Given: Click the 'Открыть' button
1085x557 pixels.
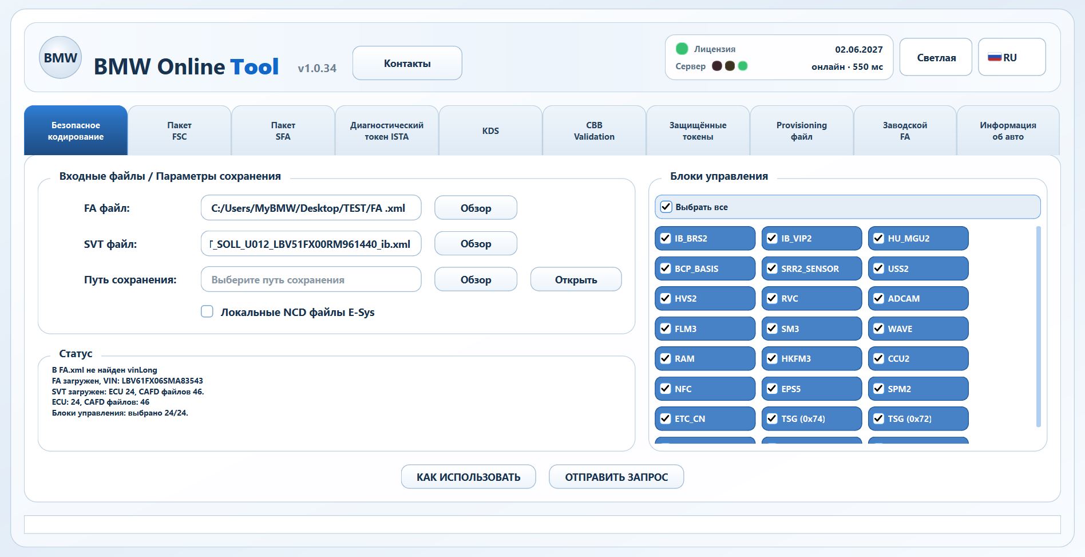Looking at the screenshot, I should pos(576,279).
